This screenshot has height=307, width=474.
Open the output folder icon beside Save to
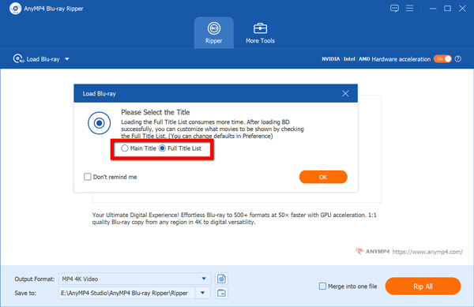coord(221,293)
